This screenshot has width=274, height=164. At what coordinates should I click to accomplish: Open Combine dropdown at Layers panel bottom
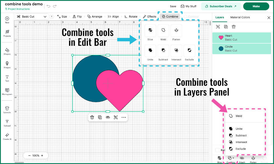(231, 159)
